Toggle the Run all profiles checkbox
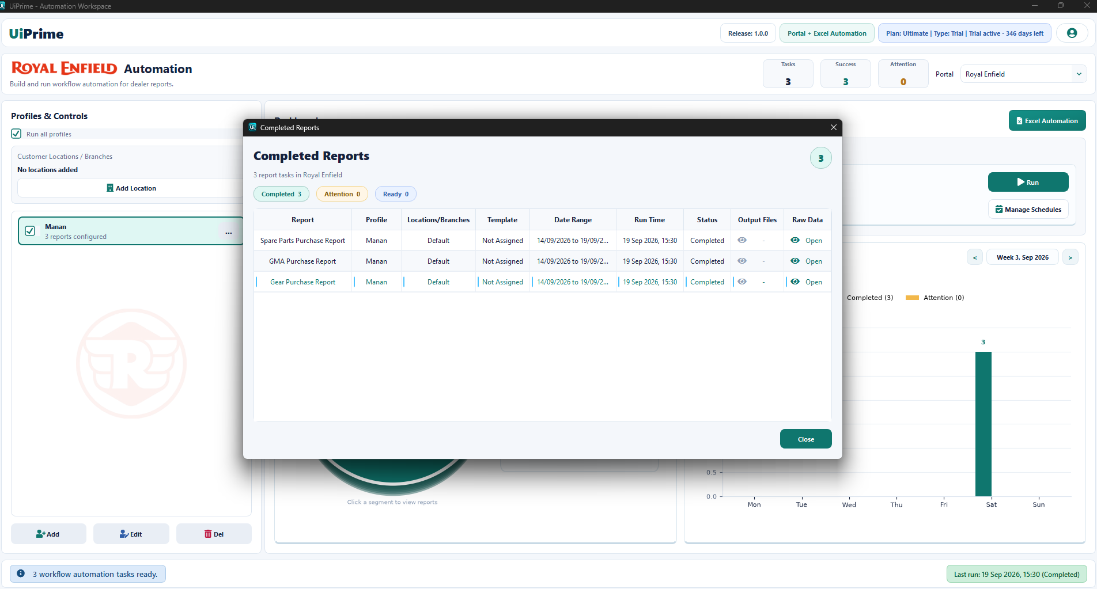Viewport: 1097px width, 589px height. point(16,134)
